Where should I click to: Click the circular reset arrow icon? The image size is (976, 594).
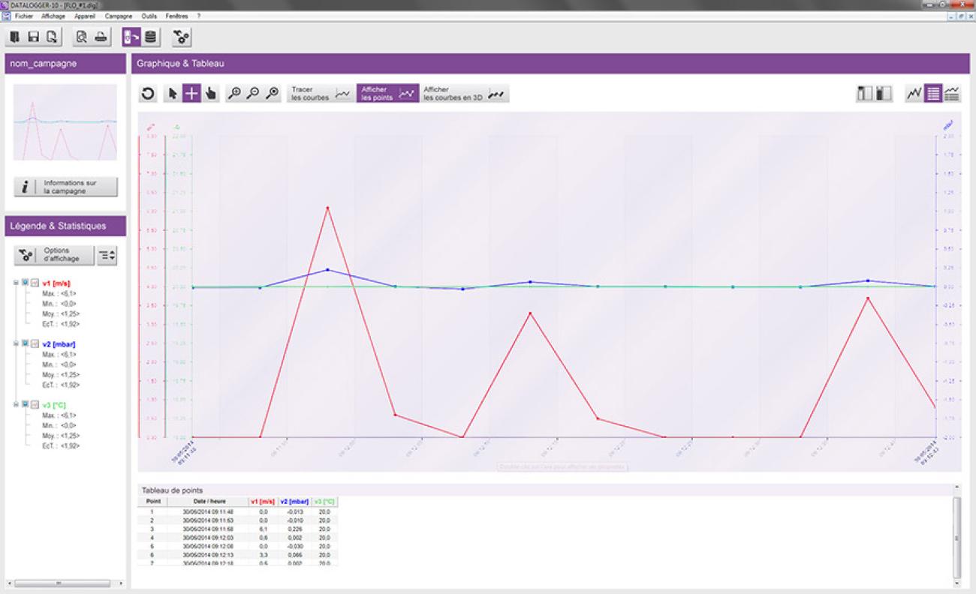pos(149,93)
